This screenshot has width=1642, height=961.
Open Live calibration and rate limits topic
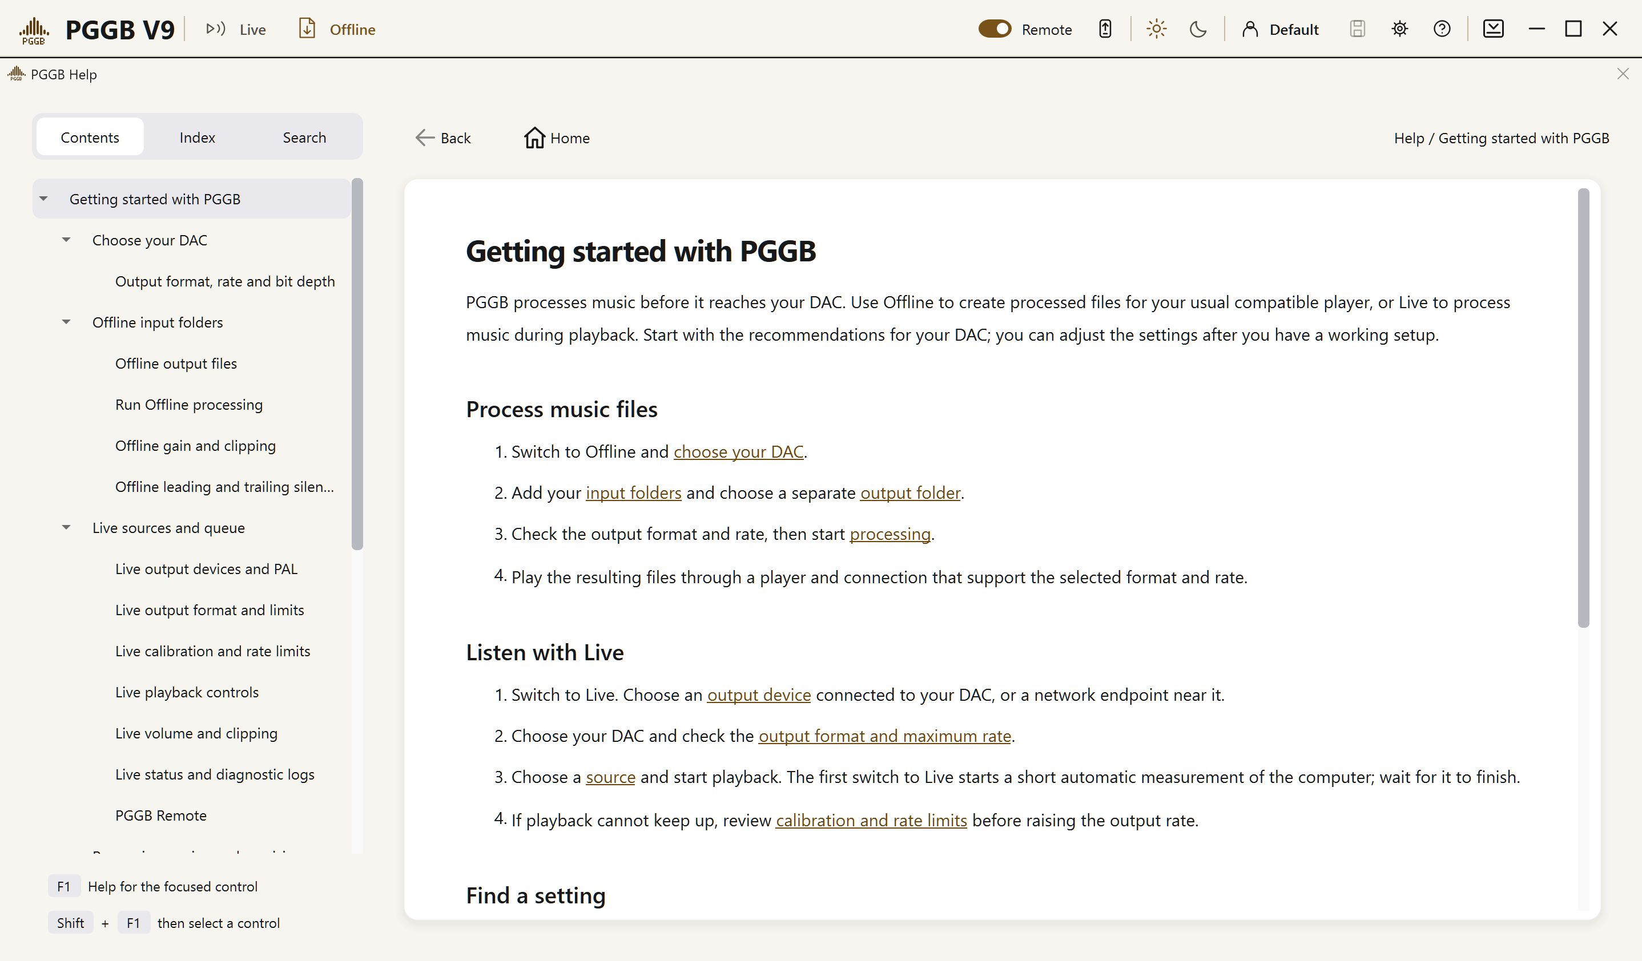(x=212, y=651)
